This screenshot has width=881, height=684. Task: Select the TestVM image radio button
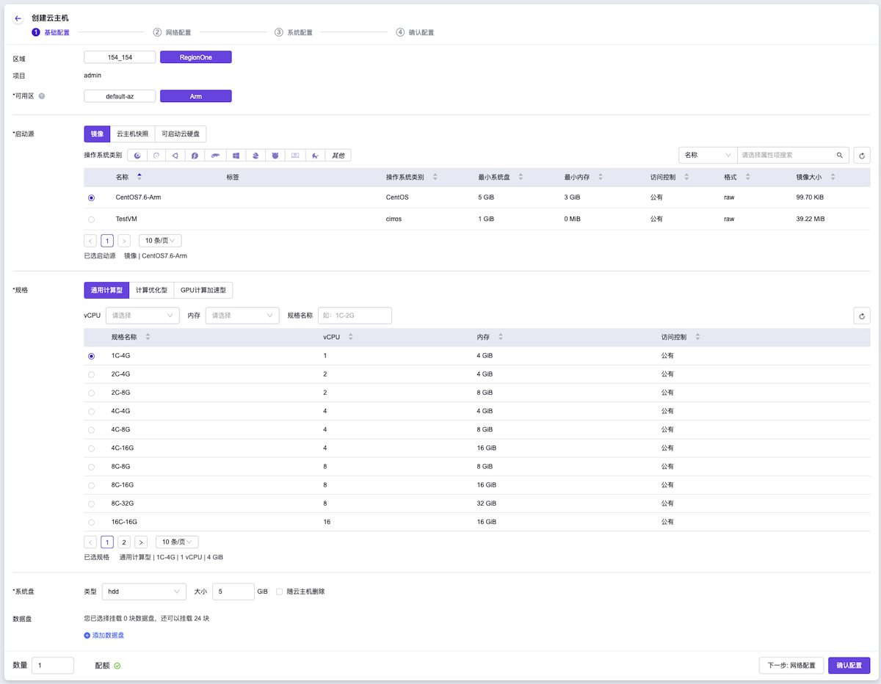click(x=91, y=219)
